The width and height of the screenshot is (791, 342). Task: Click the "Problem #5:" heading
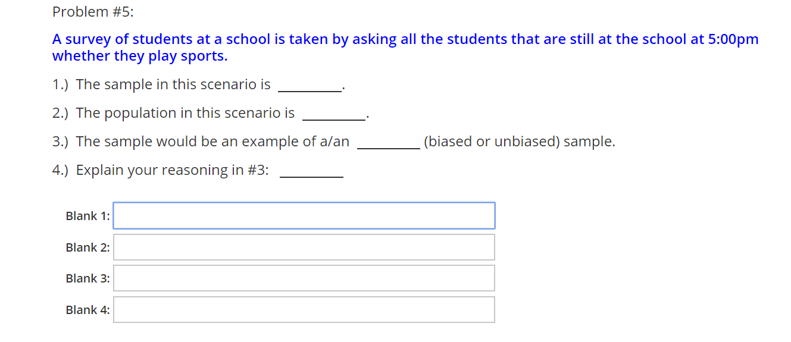click(93, 11)
